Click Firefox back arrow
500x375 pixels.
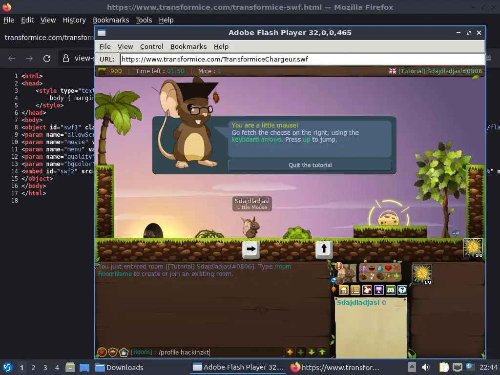tap(12, 59)
